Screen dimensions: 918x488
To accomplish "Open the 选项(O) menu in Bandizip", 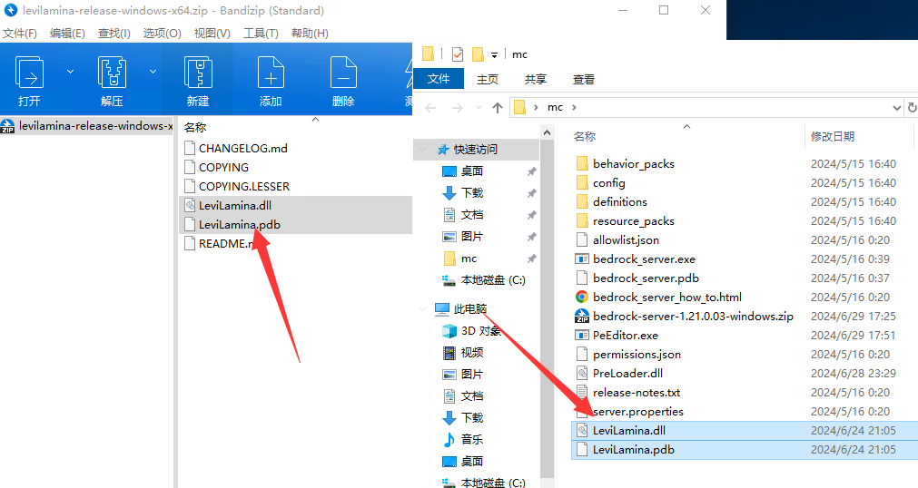I will point(163,34).
